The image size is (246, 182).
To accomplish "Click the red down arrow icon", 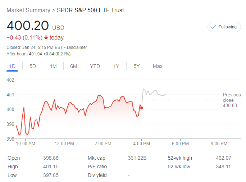I will (46, 38).
